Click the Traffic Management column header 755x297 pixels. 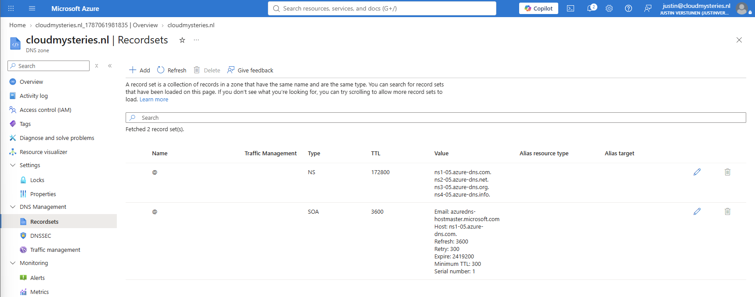271,154
